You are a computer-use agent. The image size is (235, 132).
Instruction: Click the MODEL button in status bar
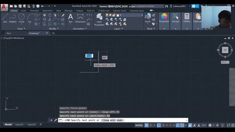pyautogui.click(x=139, y=125)
